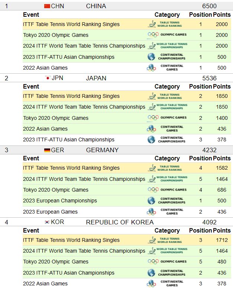The width and height of the screenshot is (233, 288).
Task: Click Japan's 1400 Olympic points value
Action: click(222, 118)
